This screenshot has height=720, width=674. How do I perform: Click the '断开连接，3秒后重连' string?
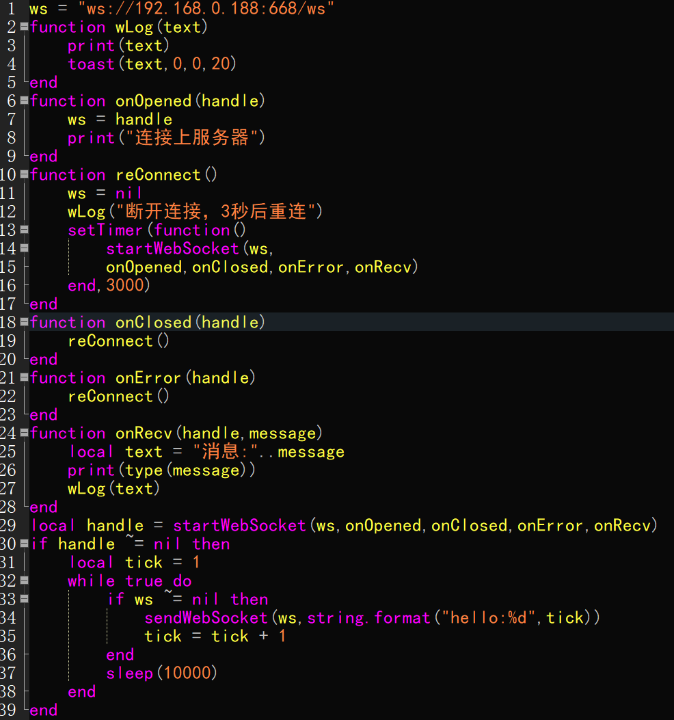tap(216, 211)
